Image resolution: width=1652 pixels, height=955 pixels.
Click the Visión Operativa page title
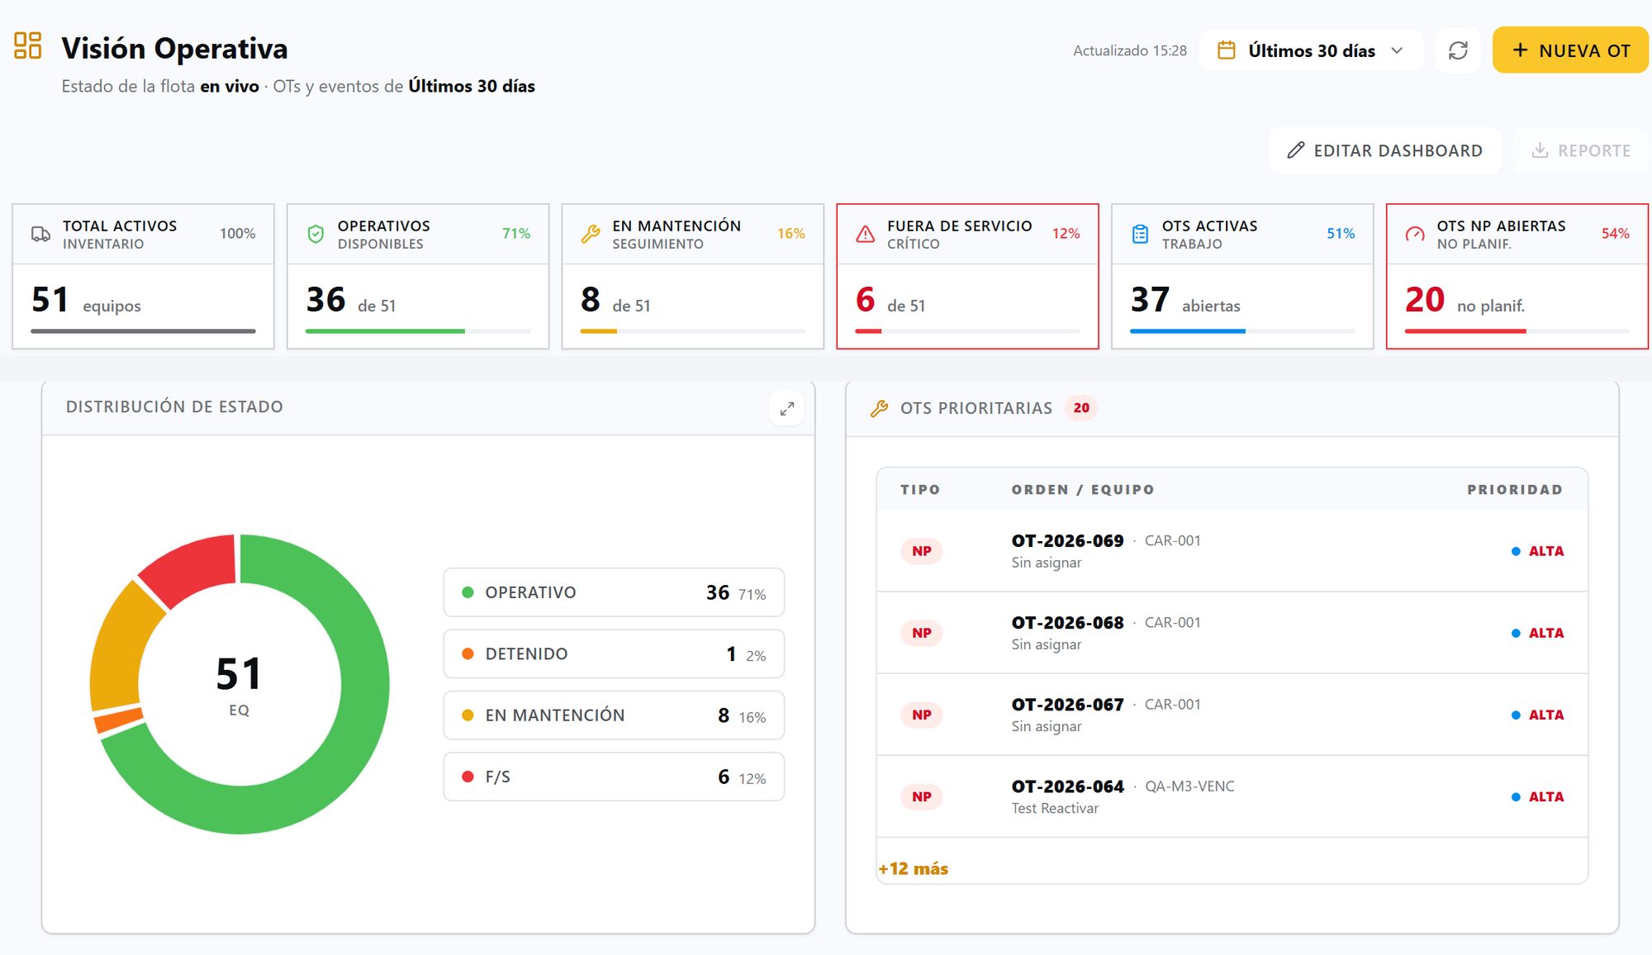[174, 48]
